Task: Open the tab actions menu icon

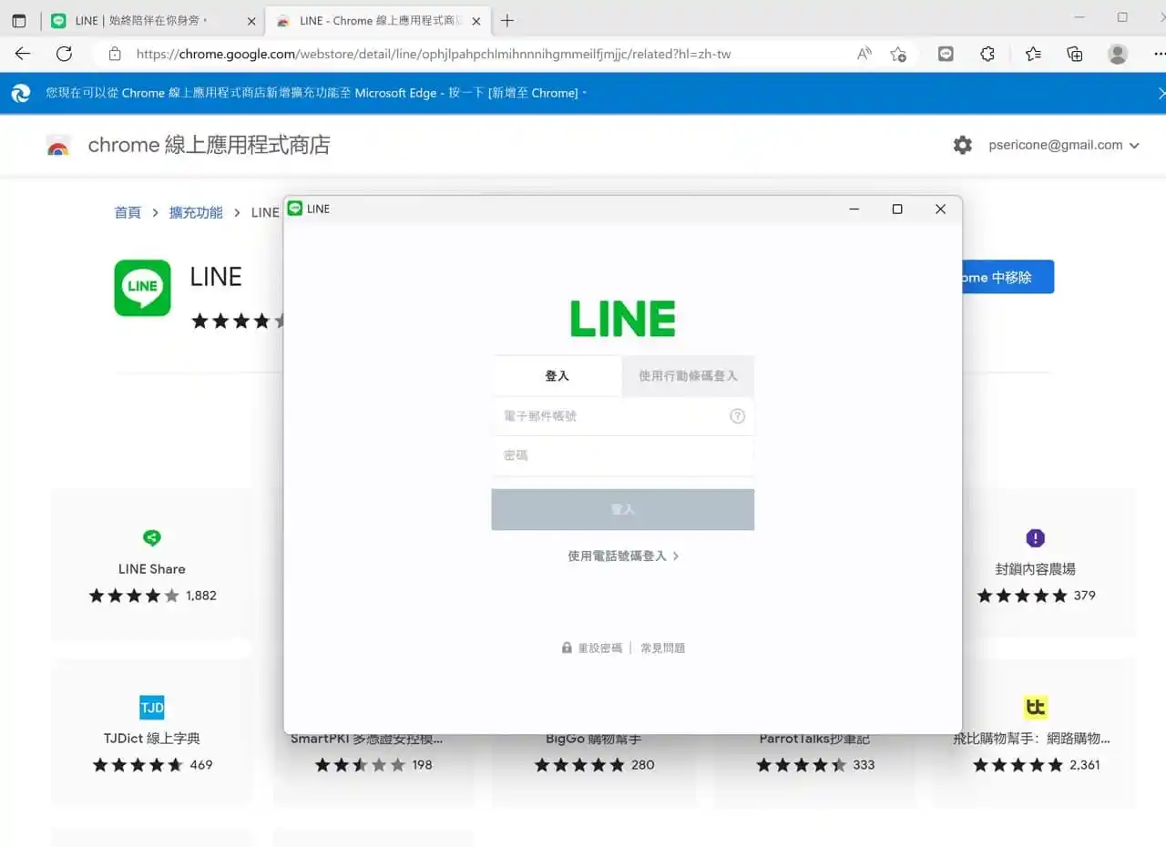Action: (19, 20)
